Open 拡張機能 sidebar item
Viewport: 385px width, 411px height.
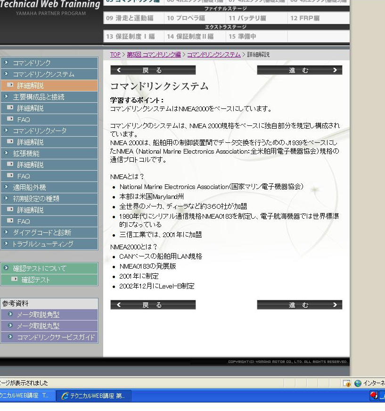tap(49, 153)
